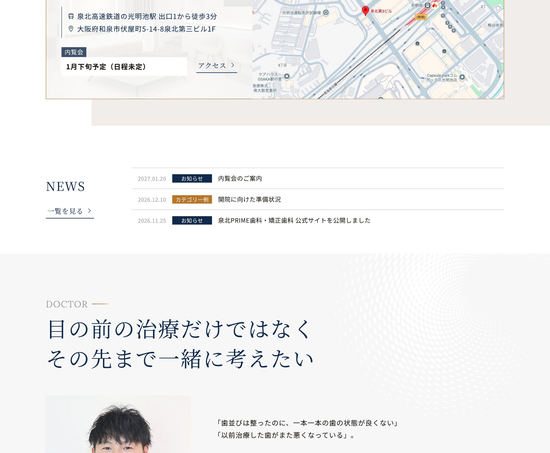The image size is (550, 453).
Task: Click 泉北高速鉄道の光明池駅 access text
Action: [147, 16]
